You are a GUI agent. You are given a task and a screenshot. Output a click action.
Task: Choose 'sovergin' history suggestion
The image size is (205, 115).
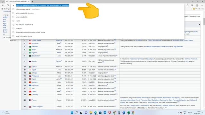(x=97, y=28)
